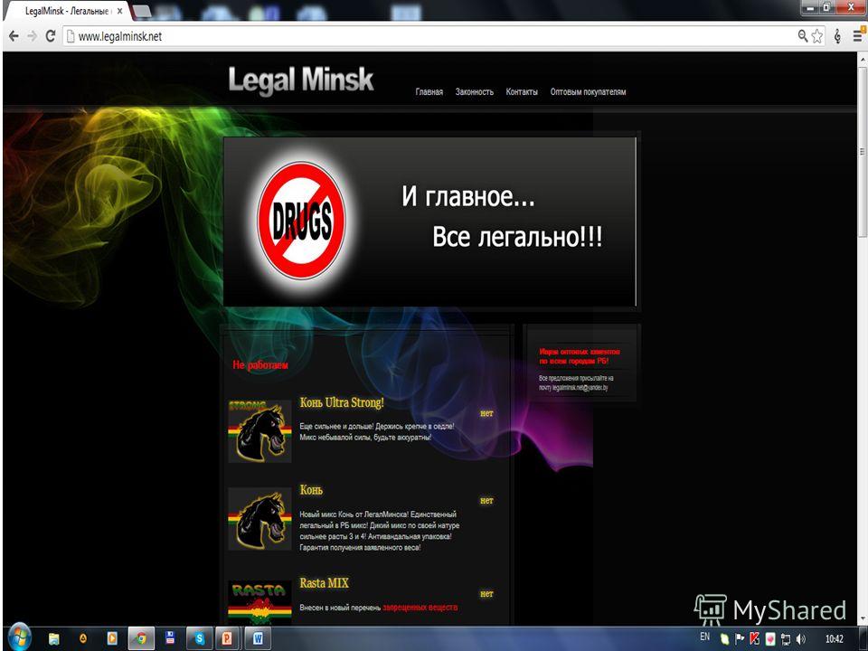Screen dimensions: 868x651
Task: Open PowerPoint from the taskbar
Action: click(228, 639)
